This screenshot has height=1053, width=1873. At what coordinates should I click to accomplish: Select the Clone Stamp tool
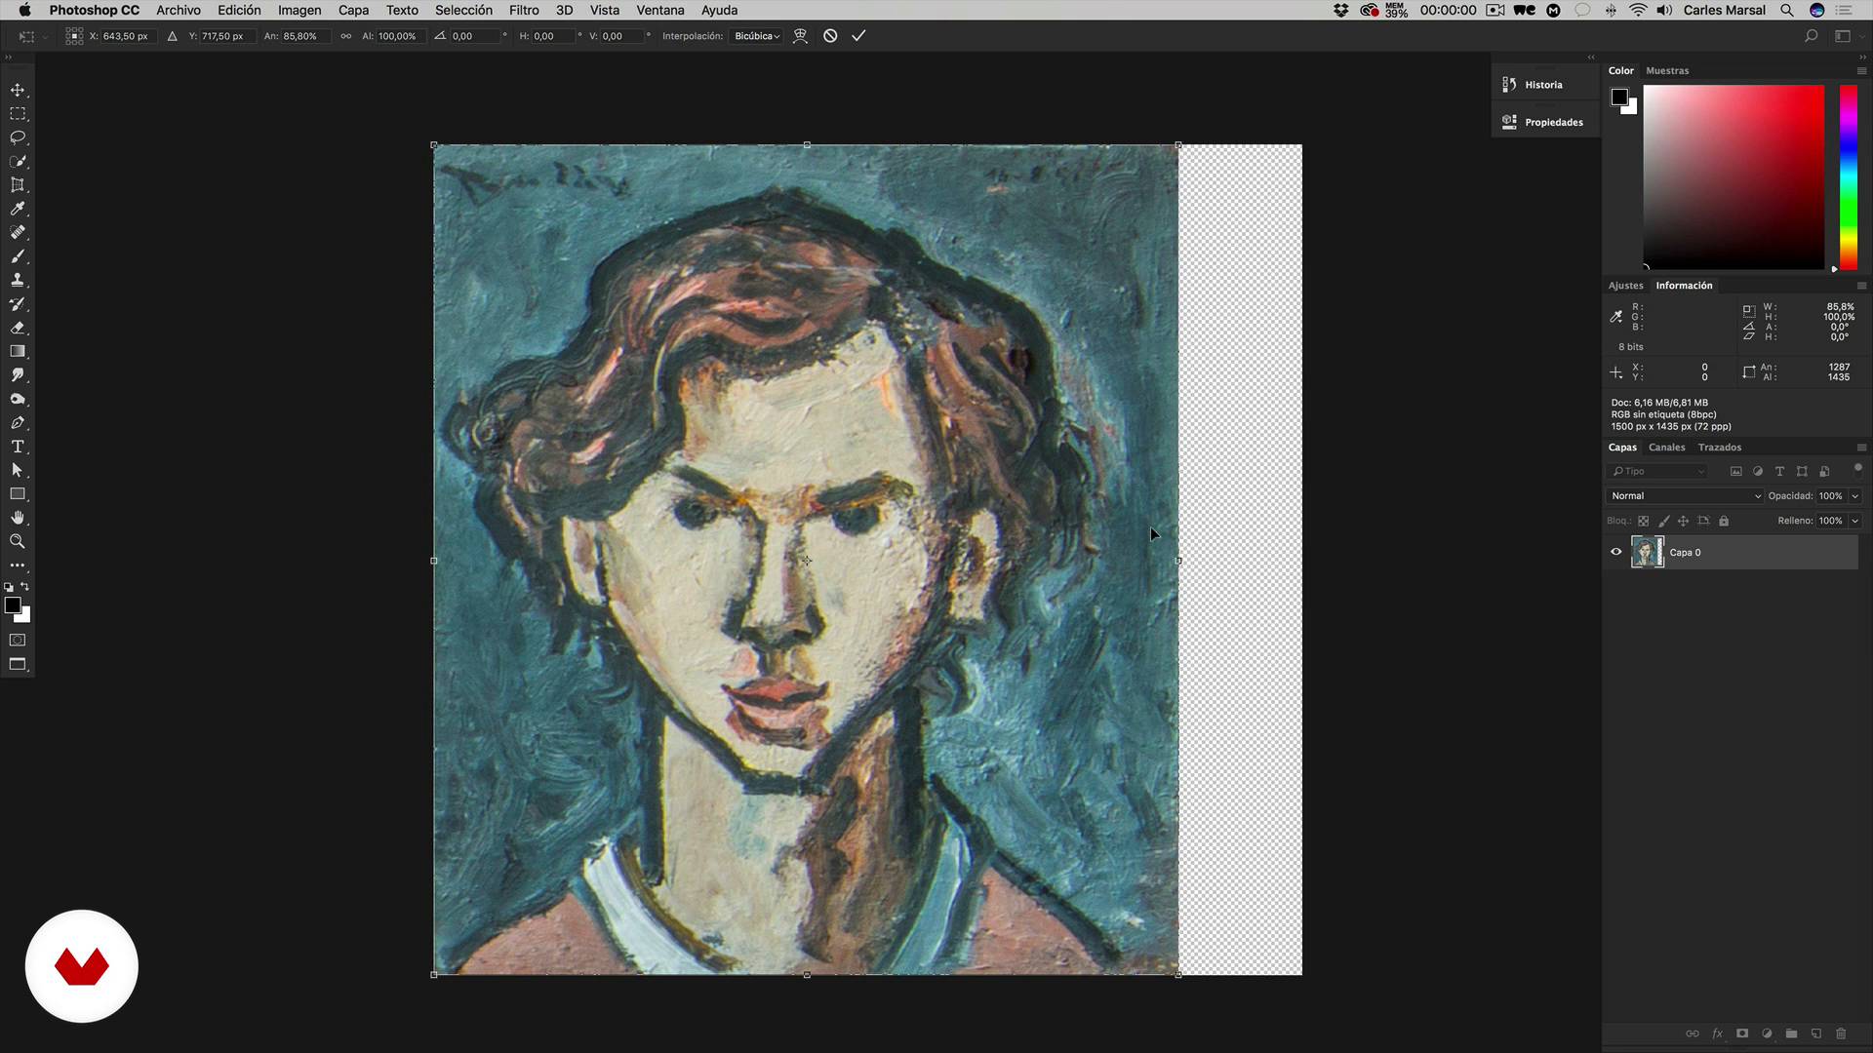(x=18, y=280)
